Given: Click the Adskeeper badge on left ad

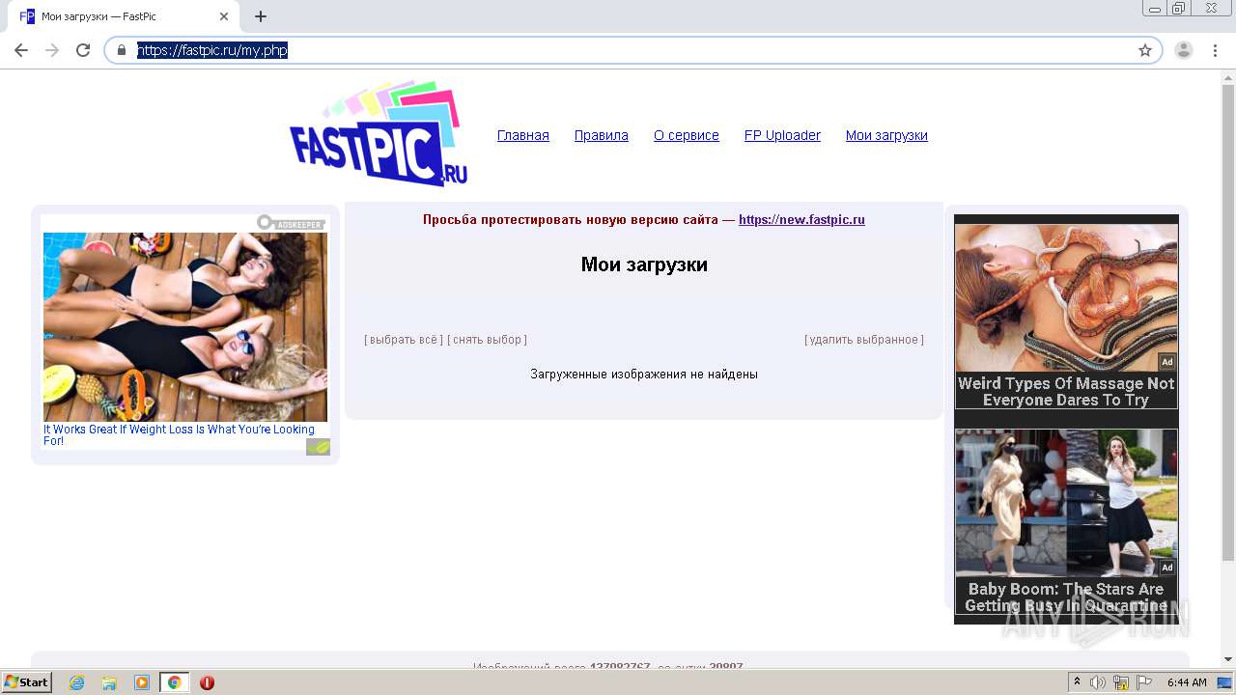Looking at the screenshot, I should pyautogui.click(x=291, y=223).
